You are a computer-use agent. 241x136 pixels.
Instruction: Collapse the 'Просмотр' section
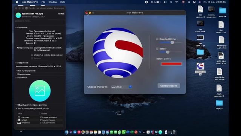[16, 77]
